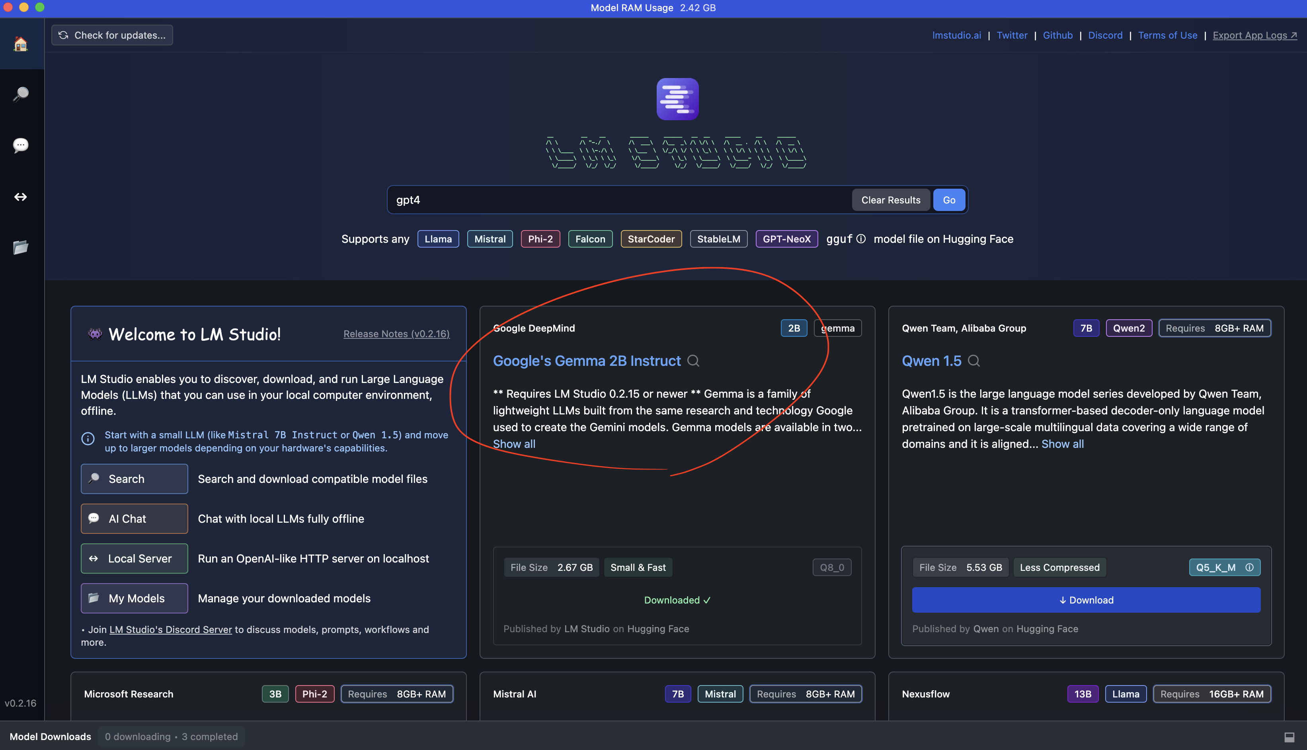Open the Local Server arrows sidebar icon
Viewport: 1307px width, 750px height.
coord(21,197)
